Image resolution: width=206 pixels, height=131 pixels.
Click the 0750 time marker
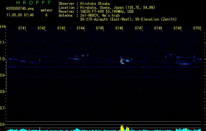pyautogui.click(x=197, y=28)
